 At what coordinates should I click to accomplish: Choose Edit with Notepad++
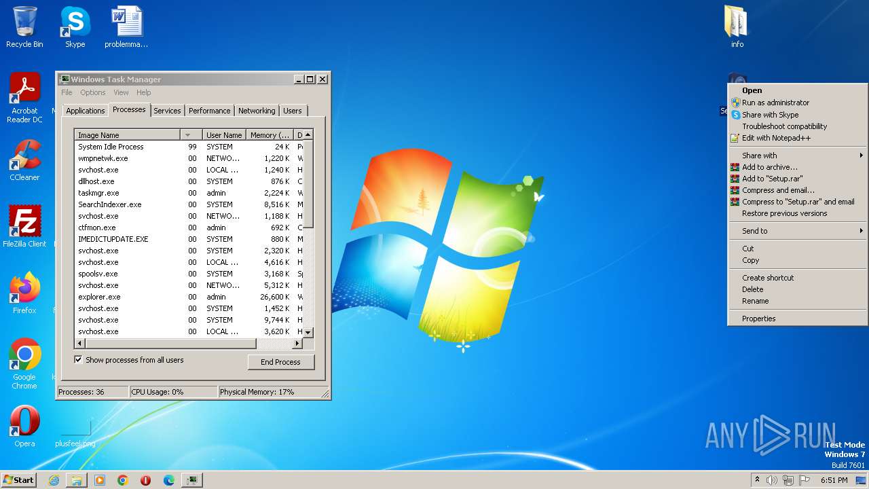[797, 138]
